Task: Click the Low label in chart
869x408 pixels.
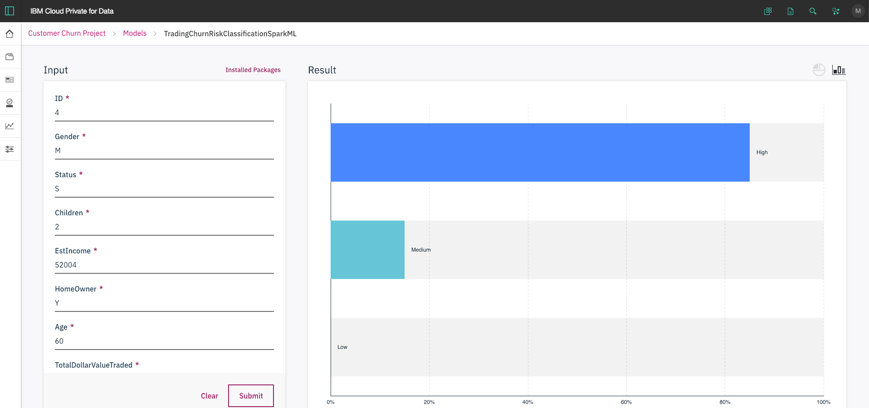Action: pos(342,347)
